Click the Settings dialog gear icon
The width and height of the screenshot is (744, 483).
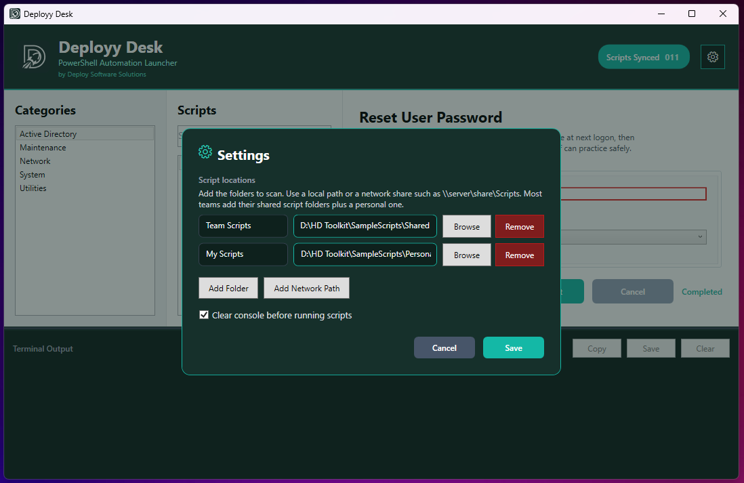pos(205,152)
